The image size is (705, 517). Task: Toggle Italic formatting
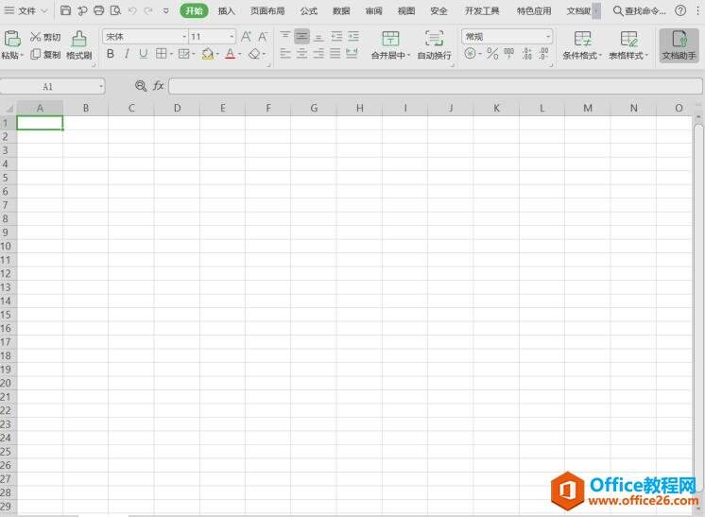pyautogui.click(x=128, y=54)
